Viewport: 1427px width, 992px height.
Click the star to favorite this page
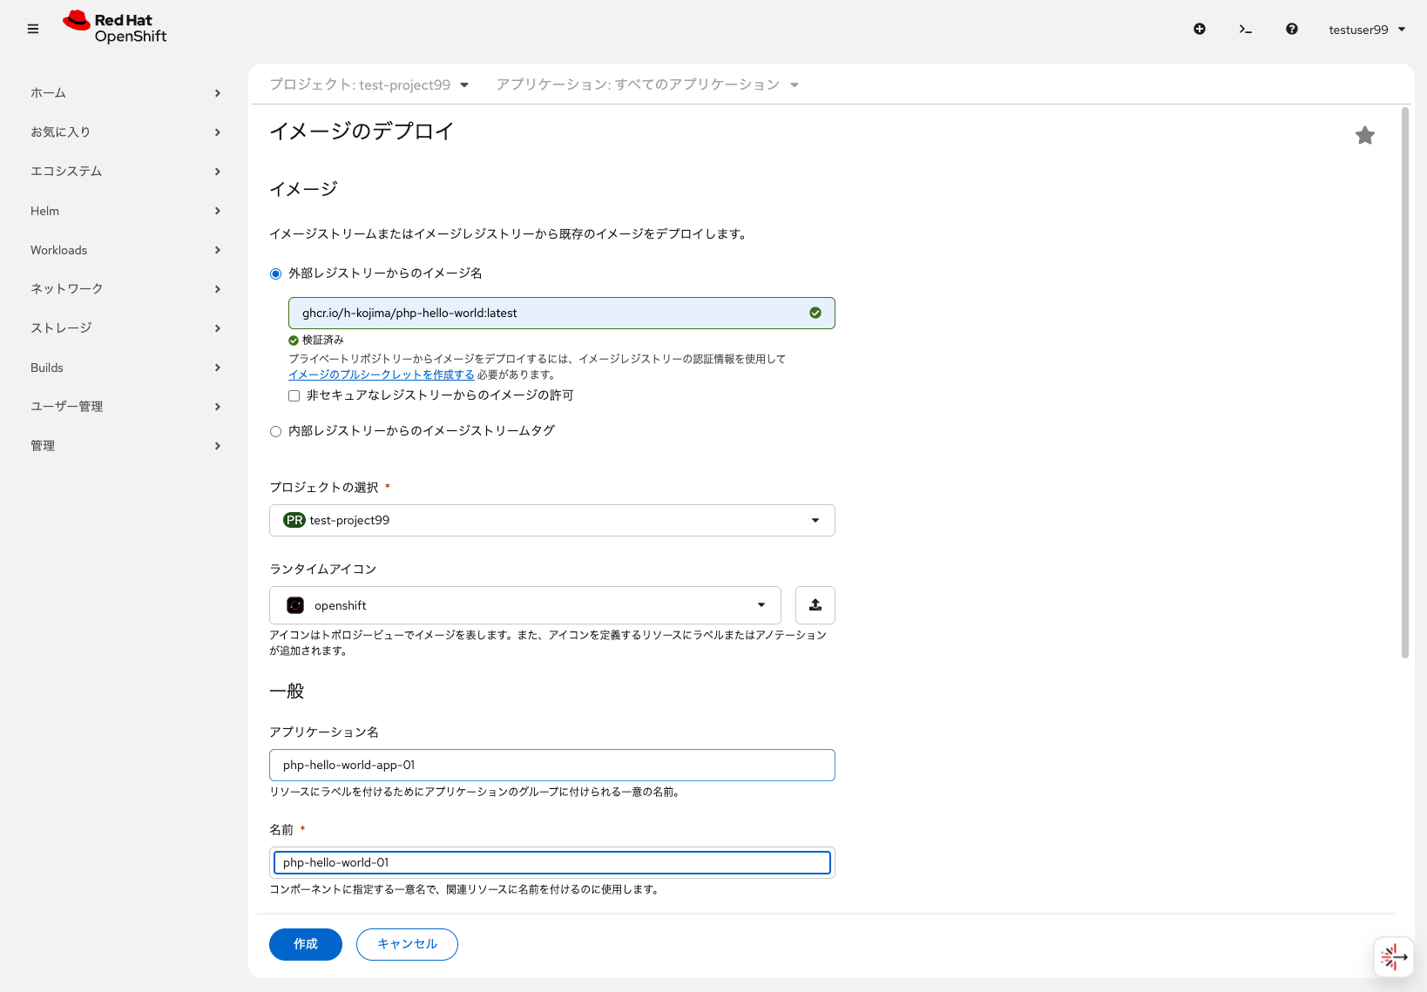[x=1365, y=135]
